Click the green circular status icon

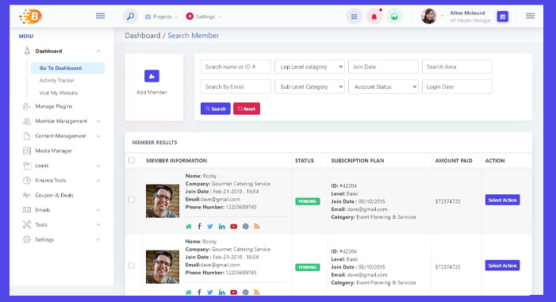click(394, 17)
